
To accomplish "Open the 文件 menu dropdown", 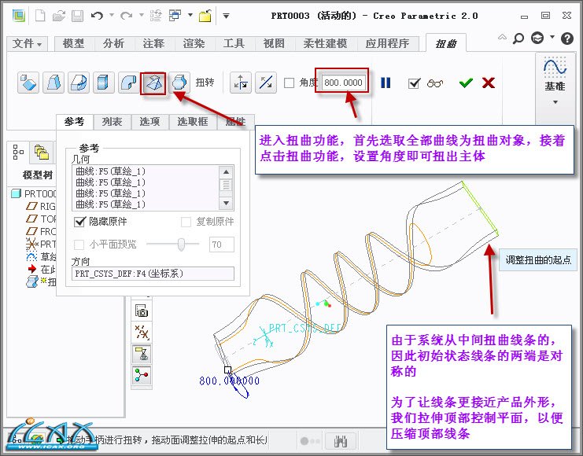I will (x=27, y=43).
